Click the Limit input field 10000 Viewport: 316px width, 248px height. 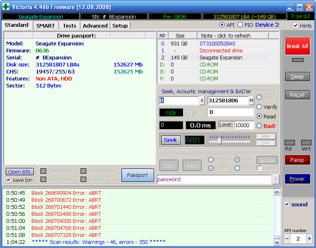[x=244, y=125]
